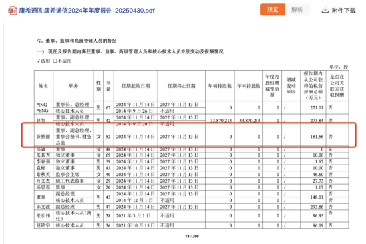
Task: Switch to the 预览 tab
Action: tap(272, 9)
